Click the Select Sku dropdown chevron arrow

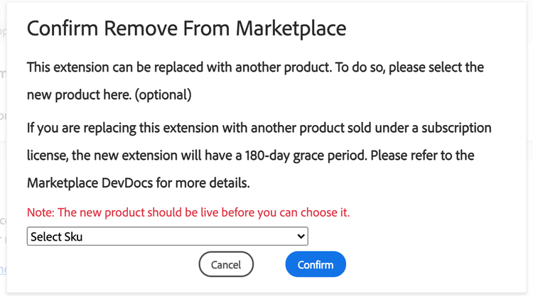click(x=301, y=236)
